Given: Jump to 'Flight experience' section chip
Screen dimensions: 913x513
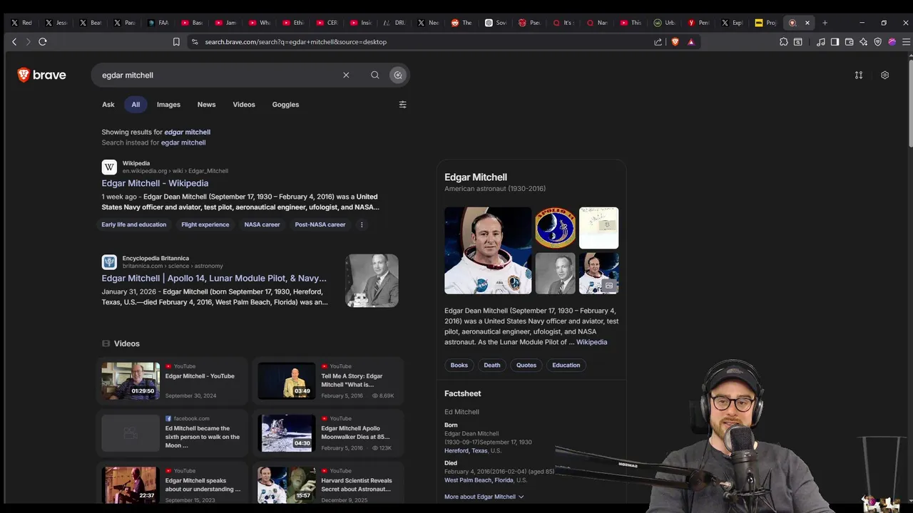Looking at the screenshot, I should click(x=205, y=224).
